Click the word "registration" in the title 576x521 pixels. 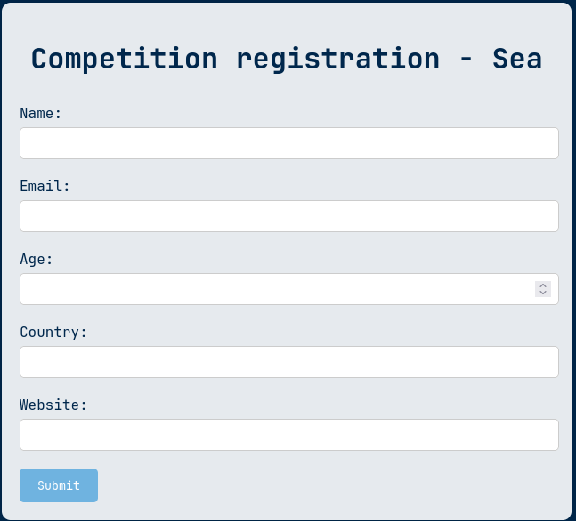(x=338, y=59)
